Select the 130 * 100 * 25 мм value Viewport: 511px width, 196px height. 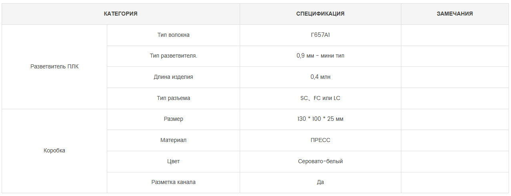[x=321, y=119]
